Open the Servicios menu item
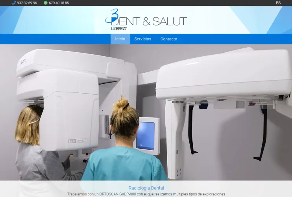Image resolution: width=292 pixels, height=197 pixels. pyautogui.click(x=143, y=39)
